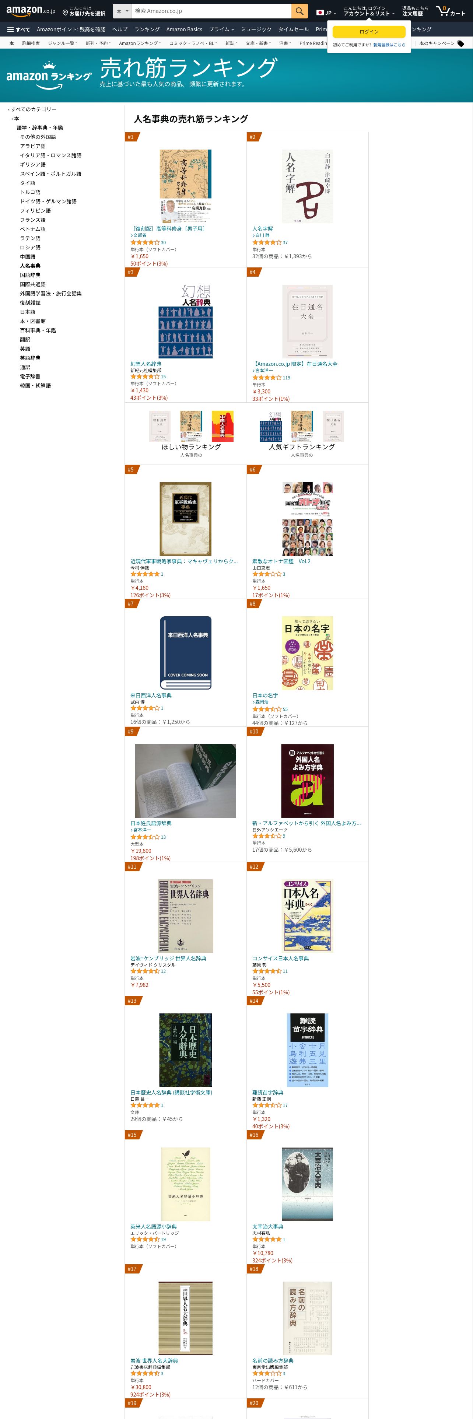Viewport: 473px width, 1419px height.
Task: Click 新規登録はこちら link
Action: 389,45
